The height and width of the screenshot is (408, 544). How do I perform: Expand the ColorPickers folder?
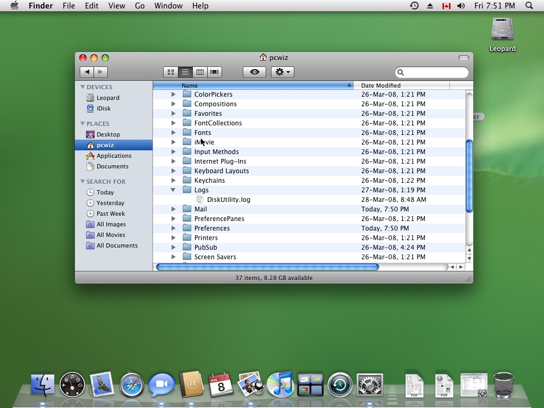173,95
